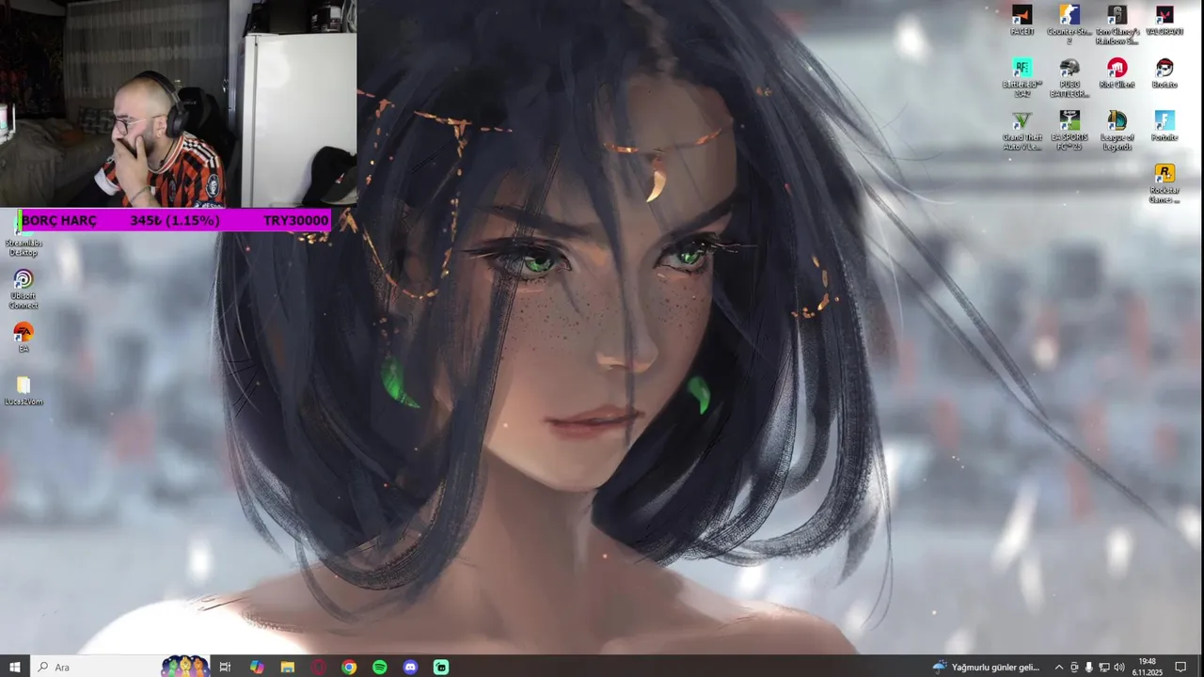
Task: Launch Grand Theft Auto V shortcut
Action: [x=1022, y=131]
